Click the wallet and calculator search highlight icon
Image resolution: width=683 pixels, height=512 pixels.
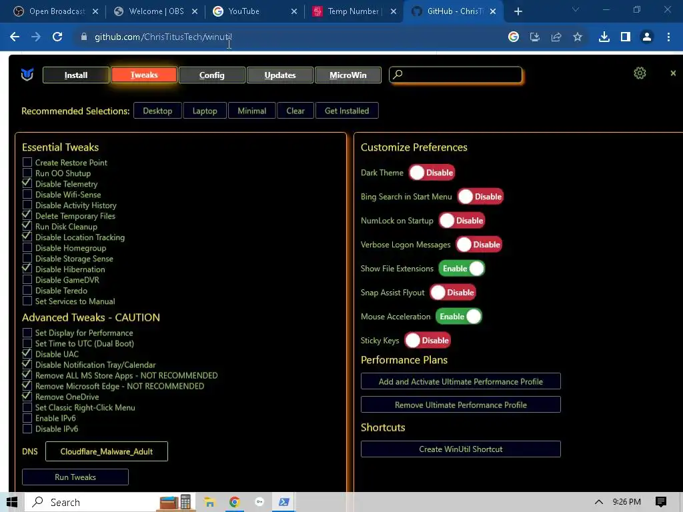coord(175,502)
